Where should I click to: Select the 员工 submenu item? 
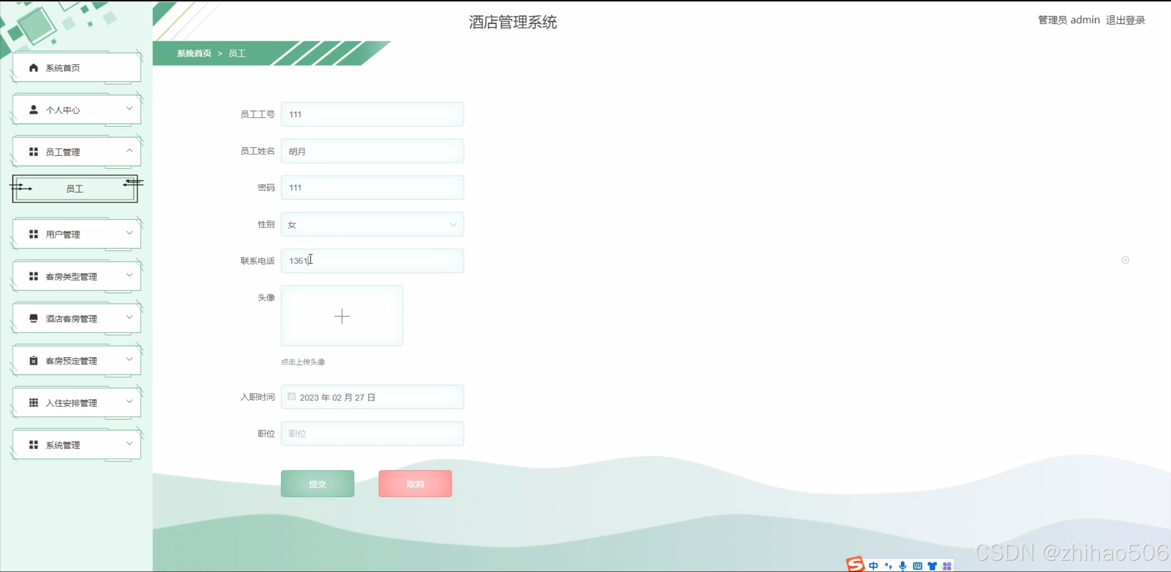pos(75,189)
